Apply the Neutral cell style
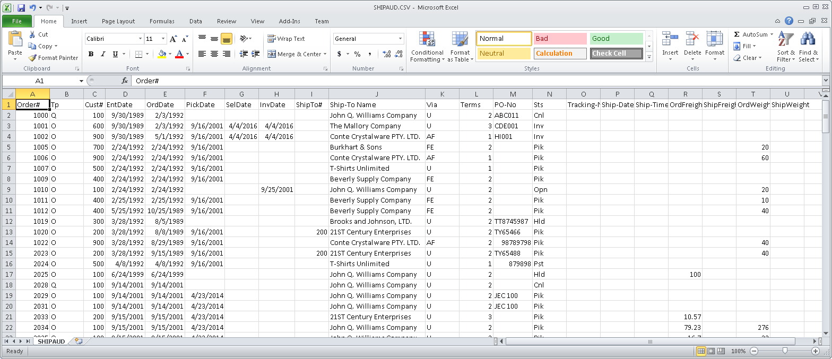Image resolution: width=832 pixels, height=359 pixels. click(504, 54)
